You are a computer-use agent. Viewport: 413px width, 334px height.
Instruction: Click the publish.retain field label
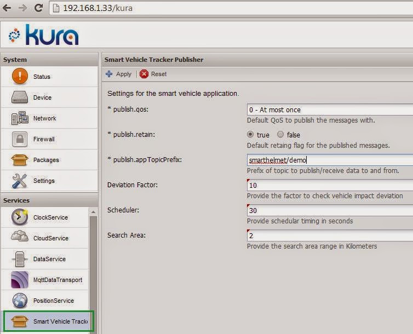click(x=131, y=135)
